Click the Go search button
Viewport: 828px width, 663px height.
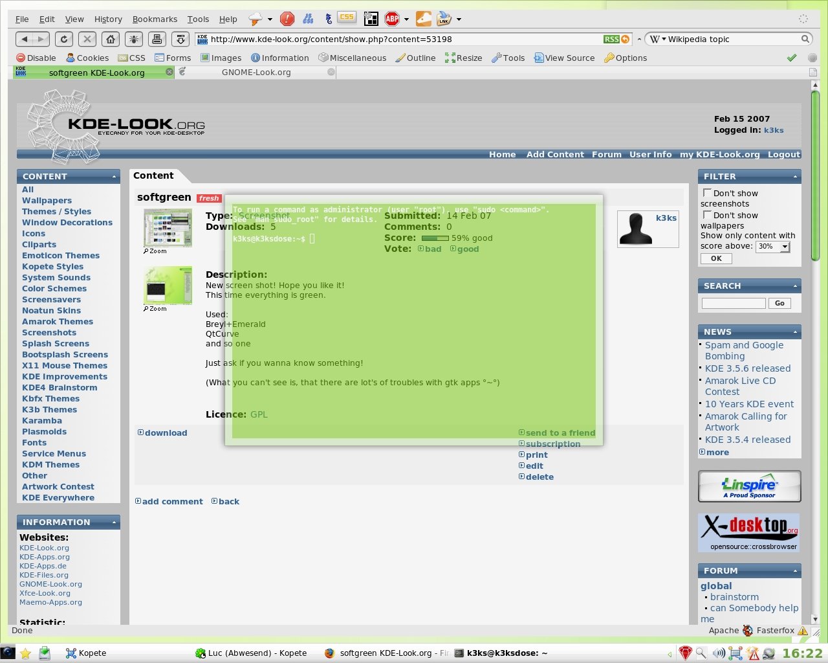tap(779, 303)
